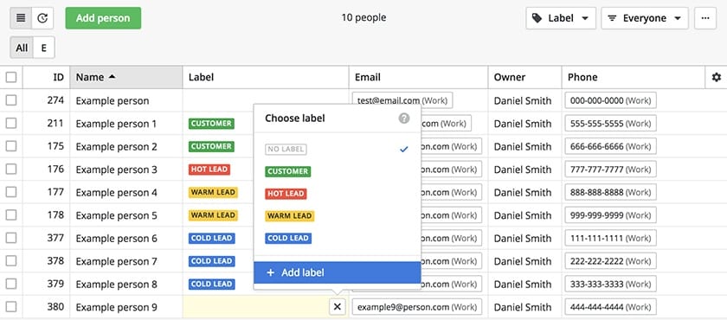Click Daniel Smith owner for ID 380
Viewport: 727px width, 320px height.
pos(523,307)
